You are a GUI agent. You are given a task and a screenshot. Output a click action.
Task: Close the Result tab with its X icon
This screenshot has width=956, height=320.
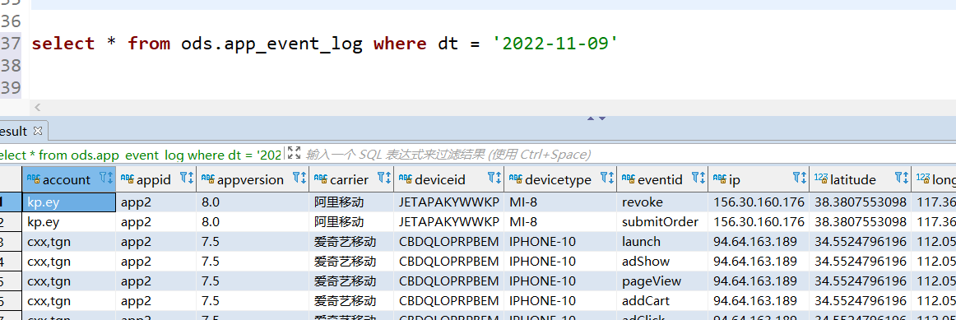coord(37,131)
